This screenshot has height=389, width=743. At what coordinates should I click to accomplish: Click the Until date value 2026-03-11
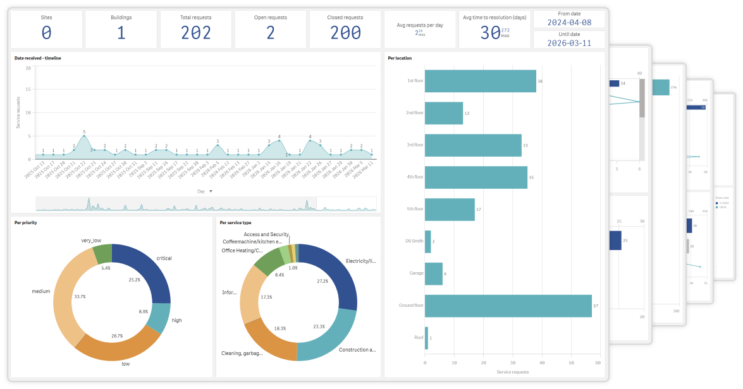(x=569, y=43)
